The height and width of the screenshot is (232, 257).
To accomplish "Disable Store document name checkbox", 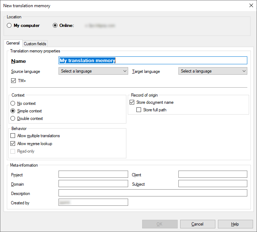I will 132,102.
